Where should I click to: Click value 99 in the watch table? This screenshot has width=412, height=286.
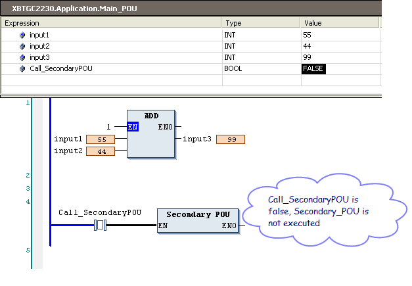[x=307, y=57]
